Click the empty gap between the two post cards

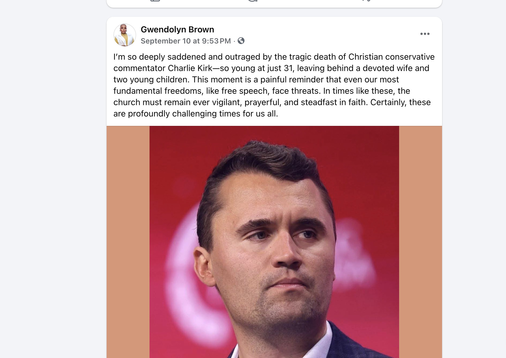tap(274, 12)
